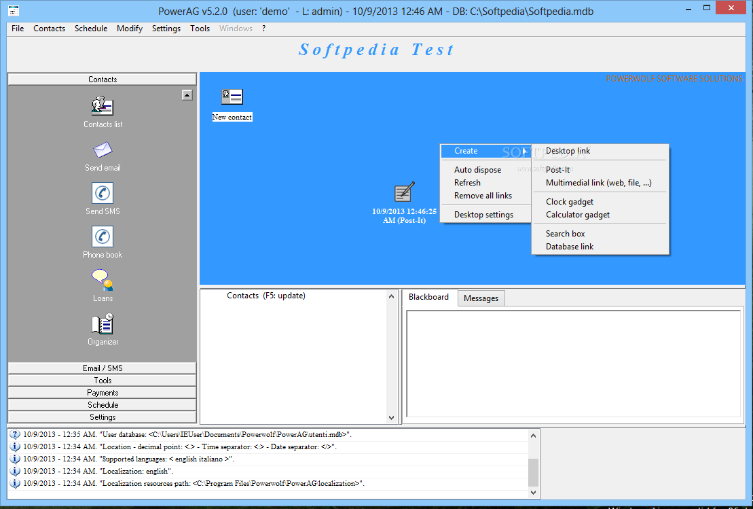753x509 pixels.
Task: Click info icon beside Location decimal point entry
Action: (15, 447)
